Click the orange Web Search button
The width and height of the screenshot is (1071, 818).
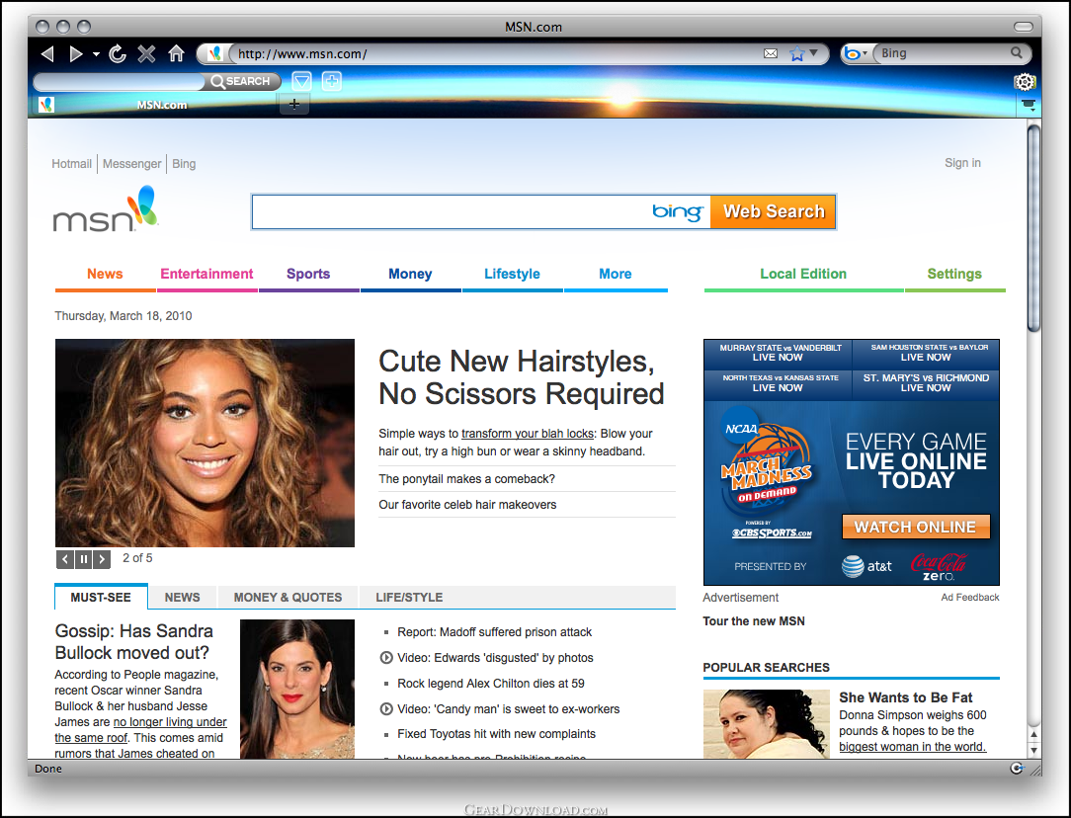[x=773, y=211]
